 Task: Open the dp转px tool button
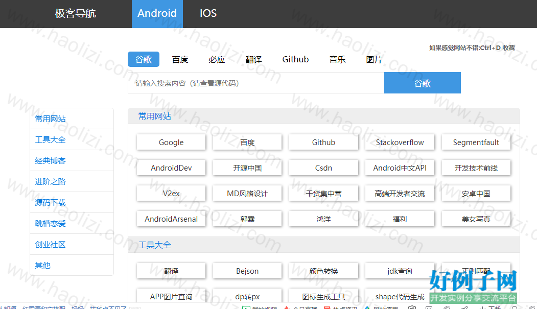click(x=247, y=296)
